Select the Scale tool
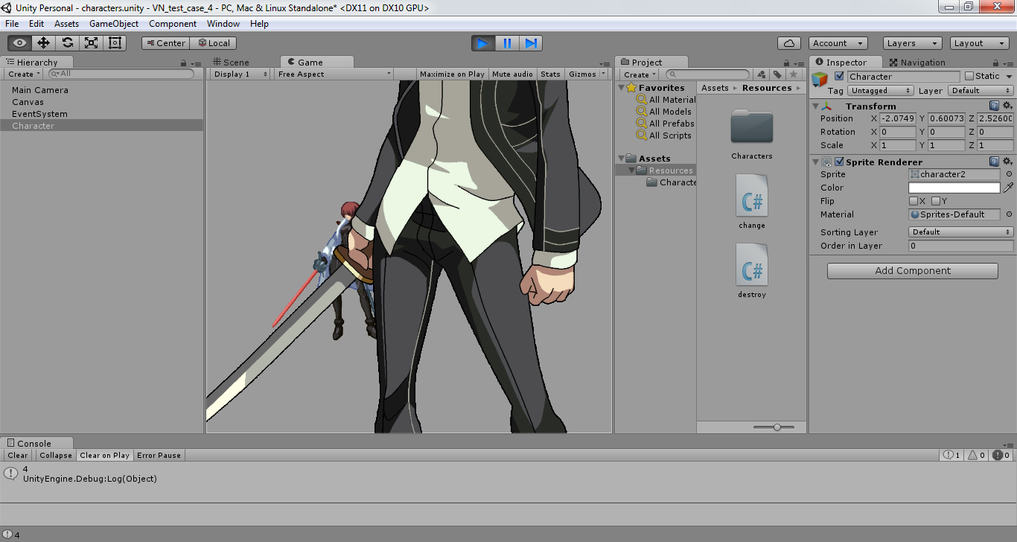 pos(92,43)
